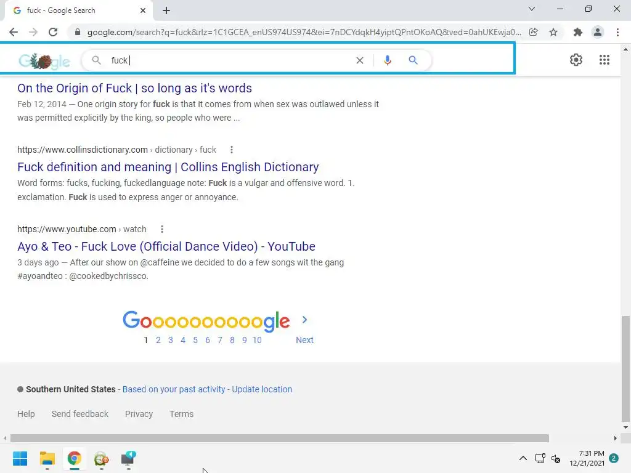Submit search with the blue magnifier icon
The width and height of the screenshot is (631, 473).
[413, 60]
